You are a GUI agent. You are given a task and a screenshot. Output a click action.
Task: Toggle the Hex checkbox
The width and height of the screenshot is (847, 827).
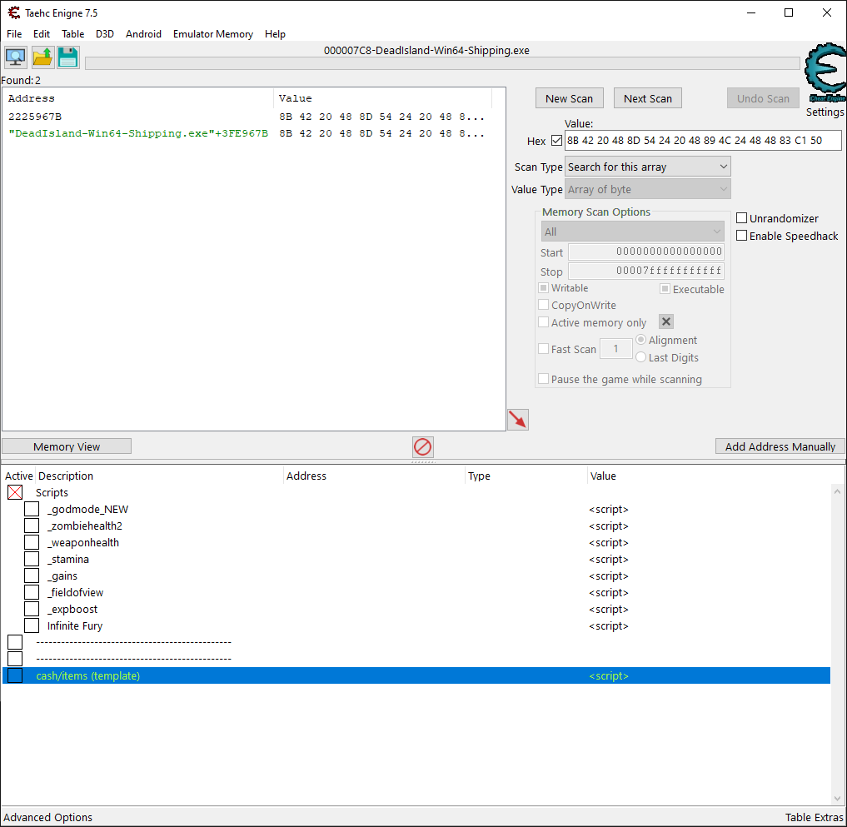click(x=556, y=140)
